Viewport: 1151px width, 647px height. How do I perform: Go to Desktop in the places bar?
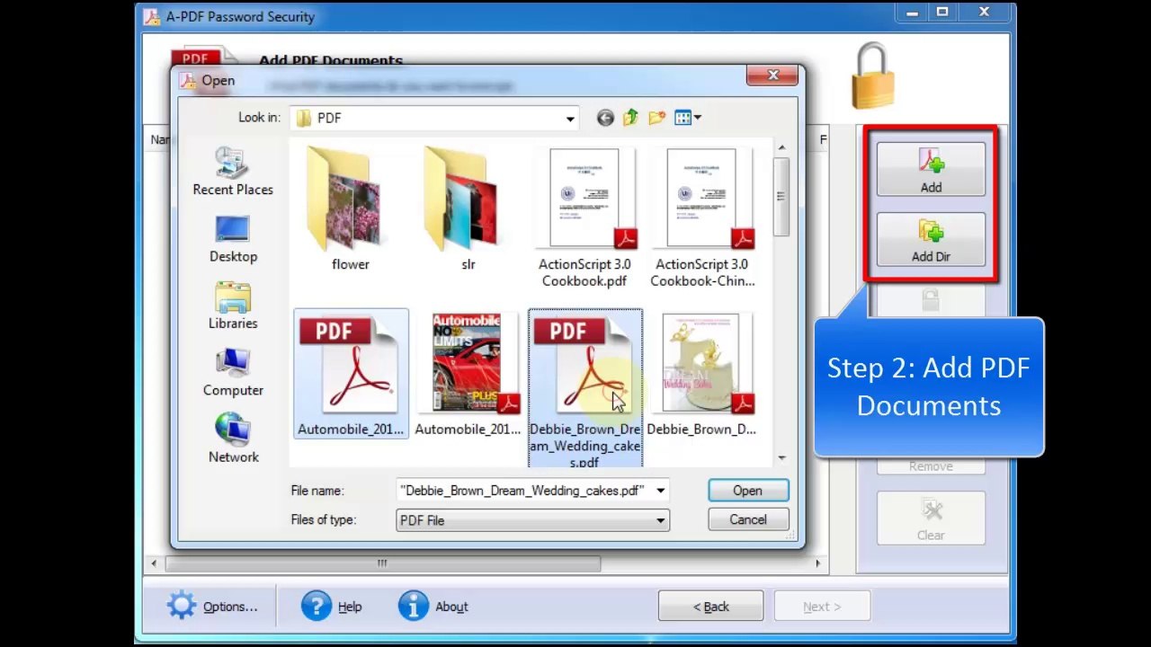click(x=233, y=239)
